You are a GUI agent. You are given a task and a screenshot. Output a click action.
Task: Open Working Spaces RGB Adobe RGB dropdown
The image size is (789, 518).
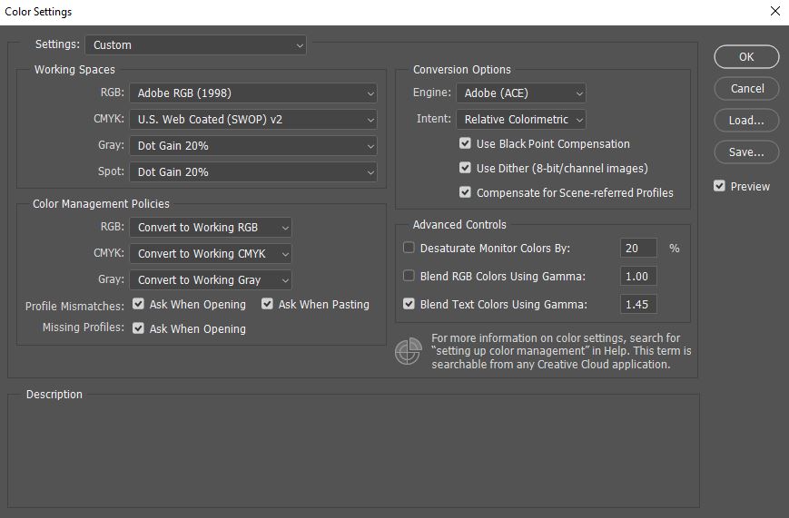(x=253, y=93)
